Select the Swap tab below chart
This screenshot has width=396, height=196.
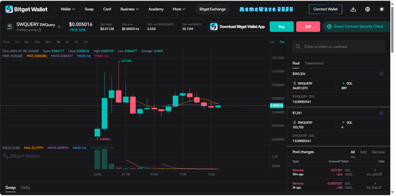pos(10,188)
